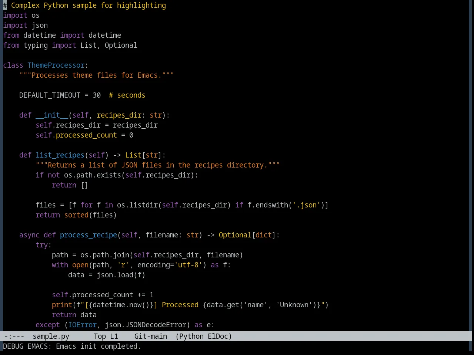Place cursor on 'import os' line
Viewport: 474px width, 355px height.
(x=21, y=15)
